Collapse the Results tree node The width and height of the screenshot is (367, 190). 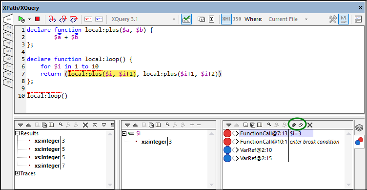click(x=17, y=133)
